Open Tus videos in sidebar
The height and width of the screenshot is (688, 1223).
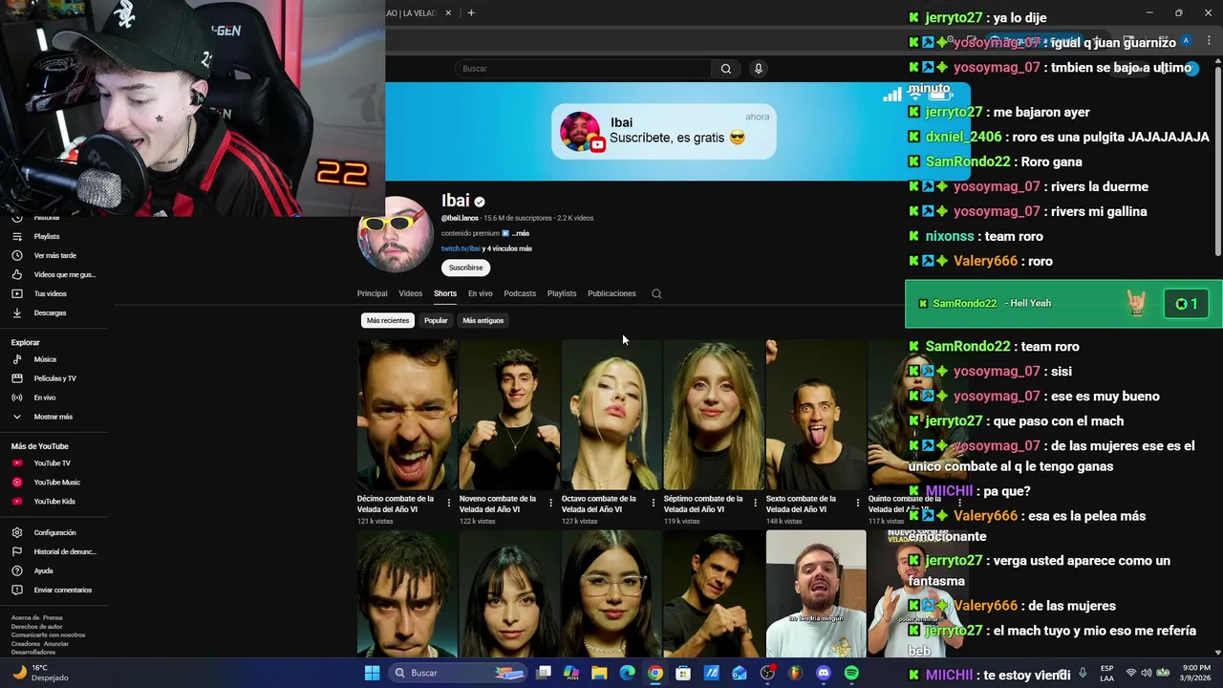point(50,293)
